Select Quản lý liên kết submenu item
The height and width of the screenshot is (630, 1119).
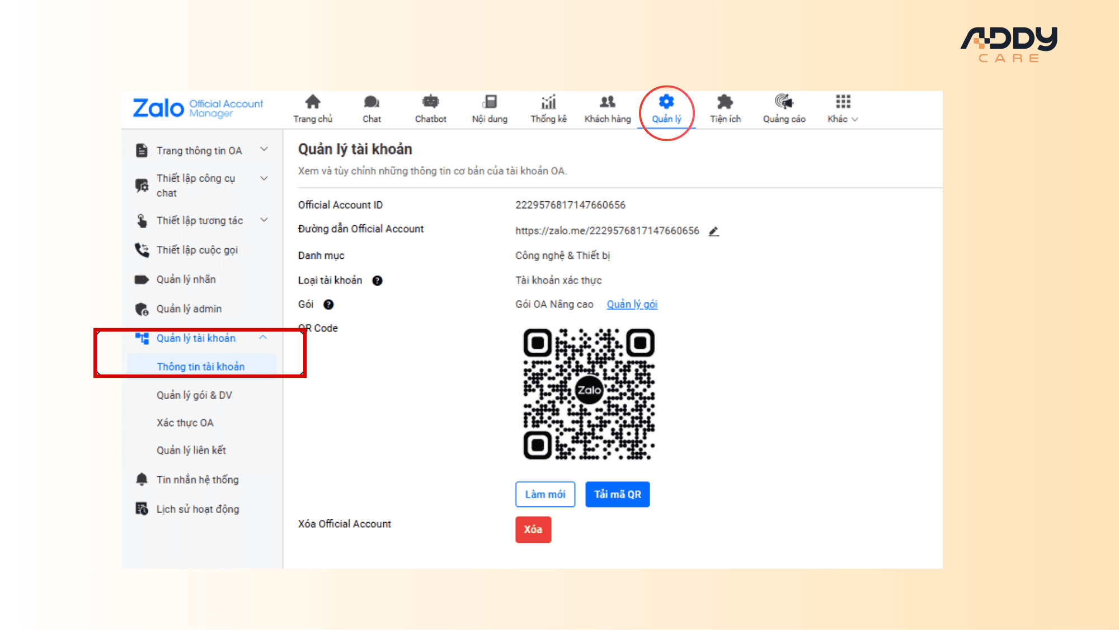[191, 450]
